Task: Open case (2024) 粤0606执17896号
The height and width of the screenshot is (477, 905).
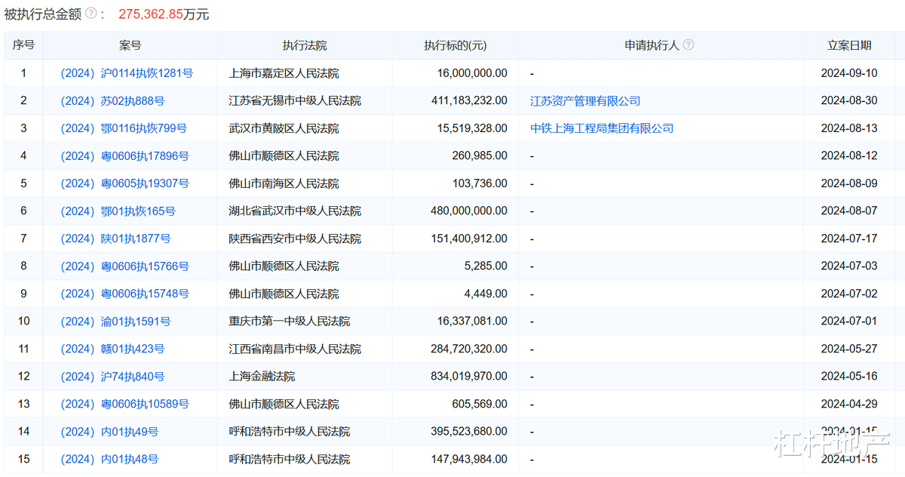Action: click(x=124, y=156)
